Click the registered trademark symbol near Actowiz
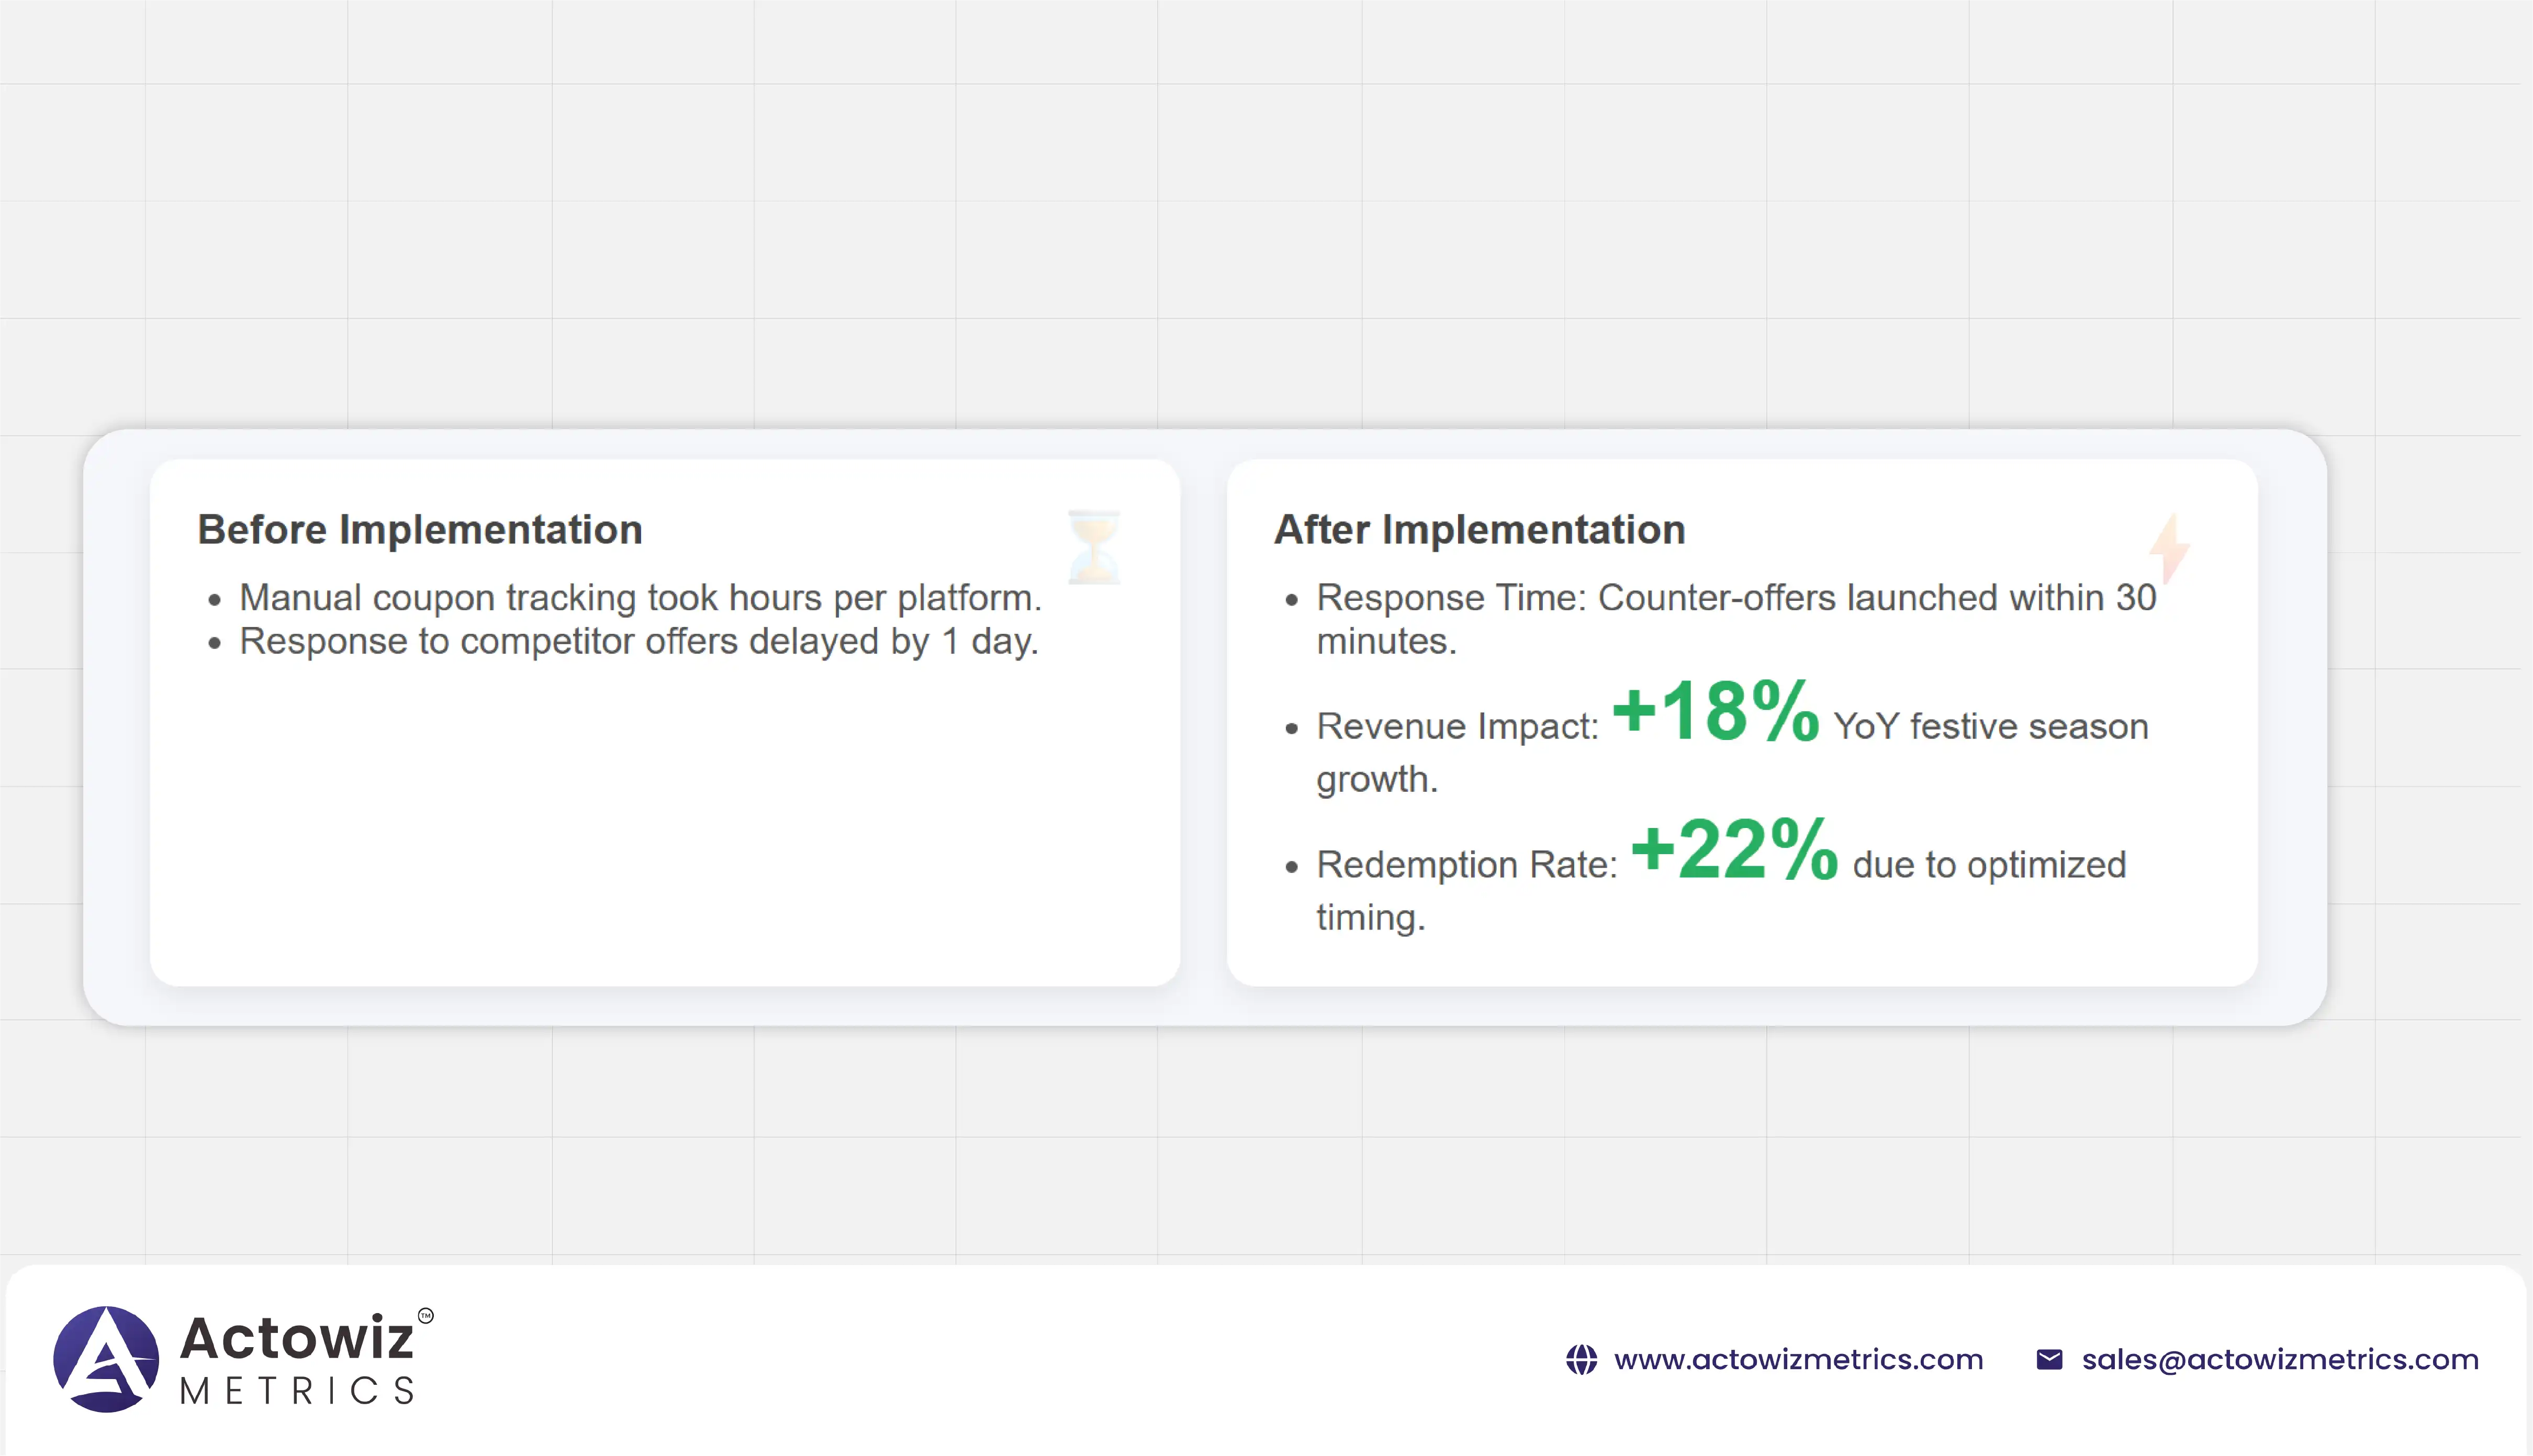Image resolution: width=2533 pixels, height=1456 pixels. pyautogui.click(x=426, y=1316)
